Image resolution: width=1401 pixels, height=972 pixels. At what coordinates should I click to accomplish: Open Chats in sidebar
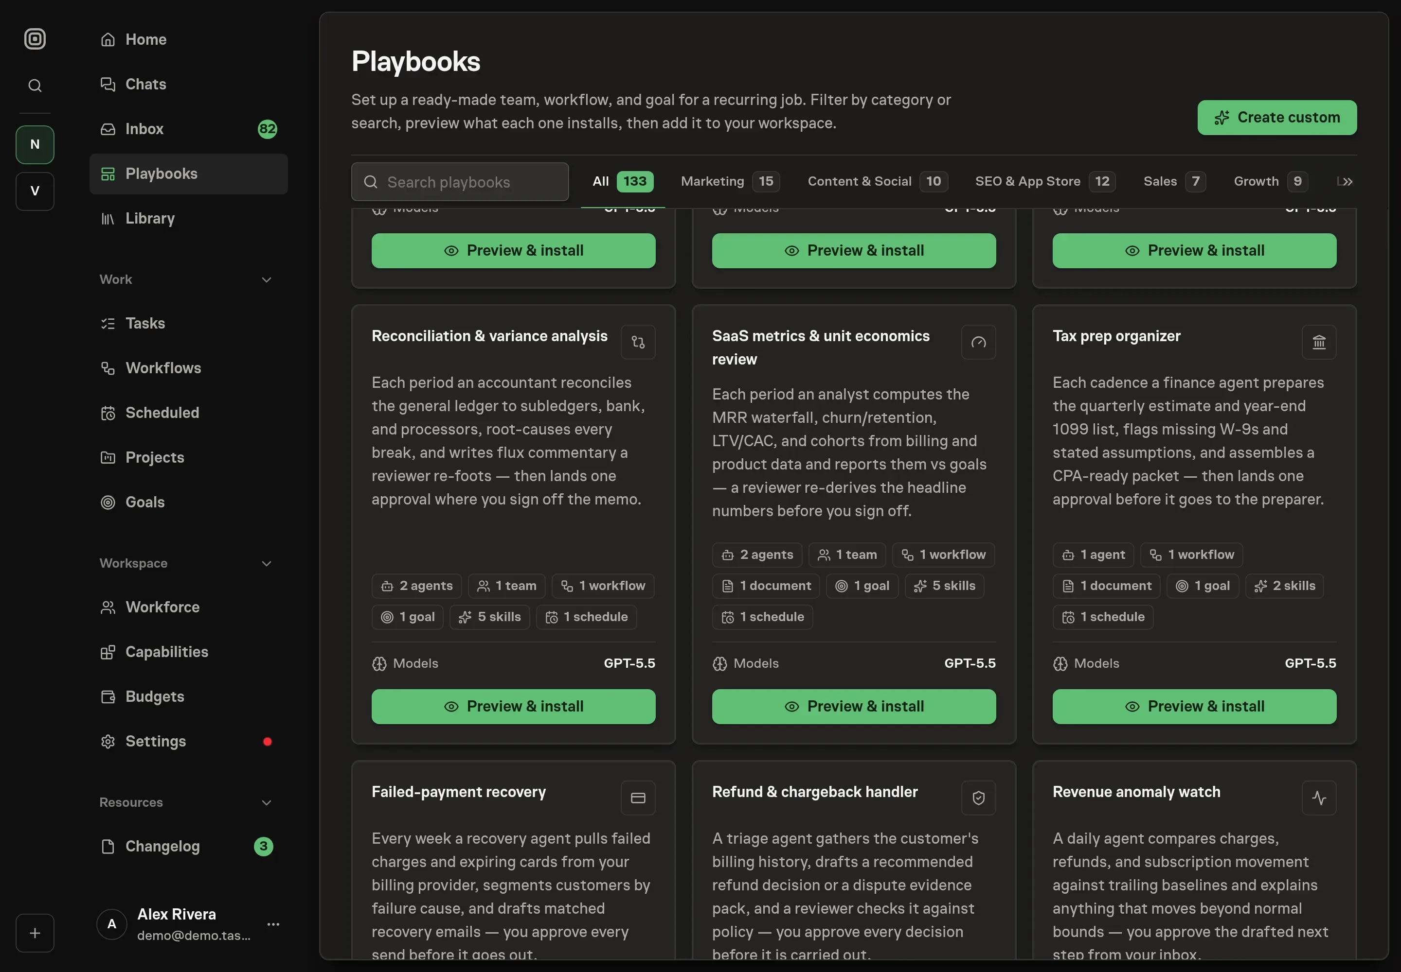pyautogui.click(x=188, y=84)
